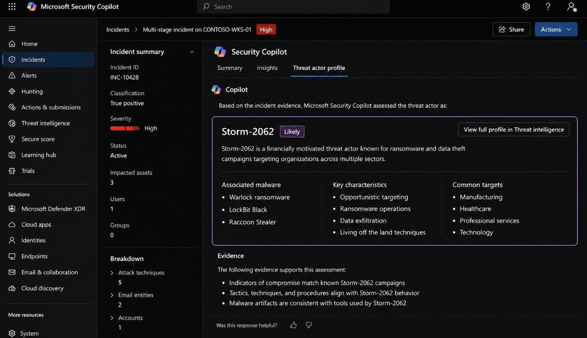The height and width of the screenshot is (338, 587).
Task: Click the Learning hub icon
Action: tap(12, 155)
